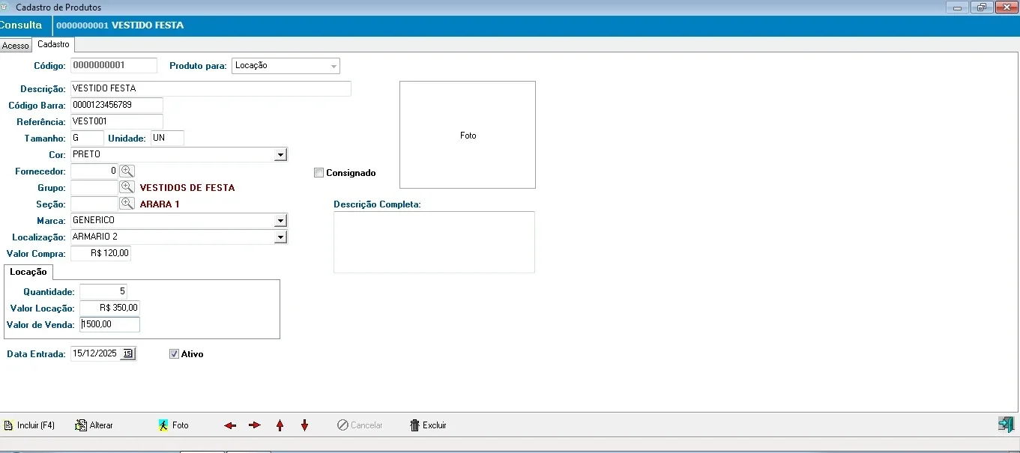This screenshot has width=1020, height=453.
Task: Open the Data Entrada calendar picker
Action: [128, 353]
